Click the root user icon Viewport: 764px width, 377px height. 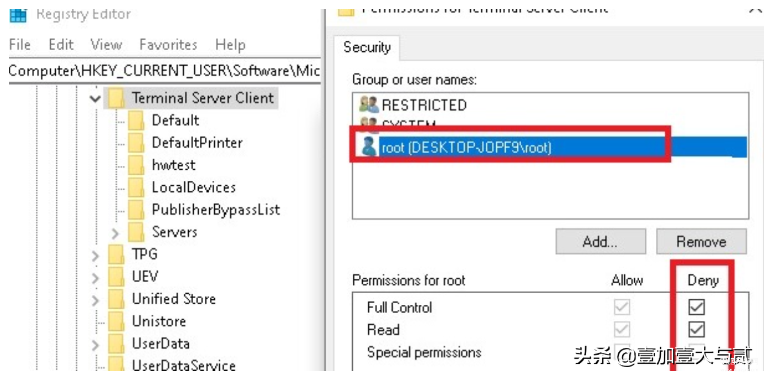[x=368, y=147]
